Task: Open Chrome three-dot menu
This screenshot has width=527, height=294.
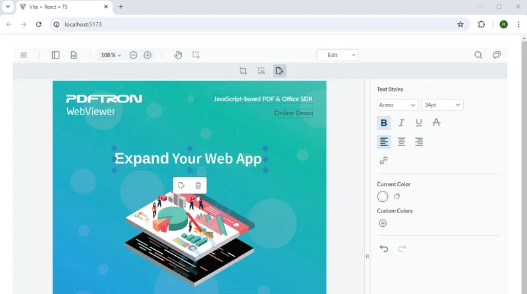Action: tap(518, 24)
